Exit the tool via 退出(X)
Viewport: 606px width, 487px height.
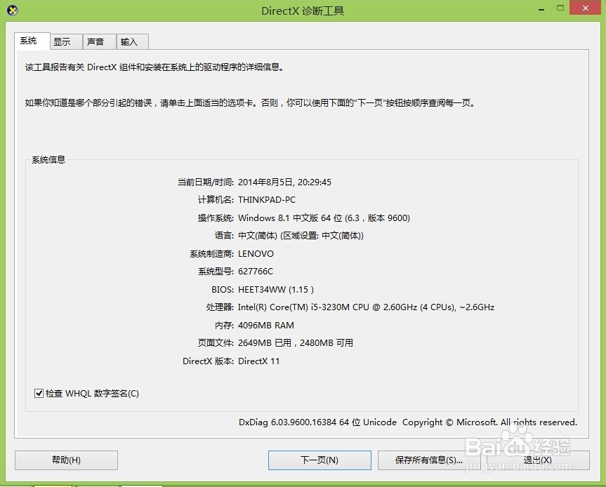coord(538,460)
